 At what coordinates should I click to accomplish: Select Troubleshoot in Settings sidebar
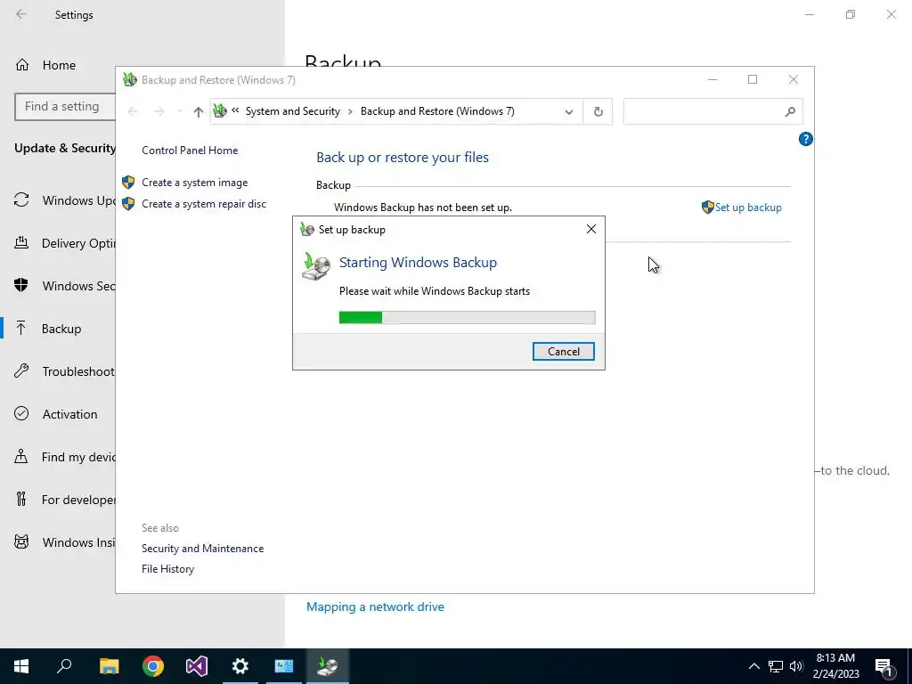pos(58,371)
